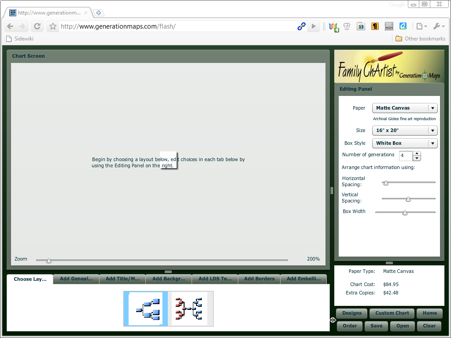Expand the Size dropdown showing 16" x 20"
The height and width of the screenshot is (338, 451).
404,130
